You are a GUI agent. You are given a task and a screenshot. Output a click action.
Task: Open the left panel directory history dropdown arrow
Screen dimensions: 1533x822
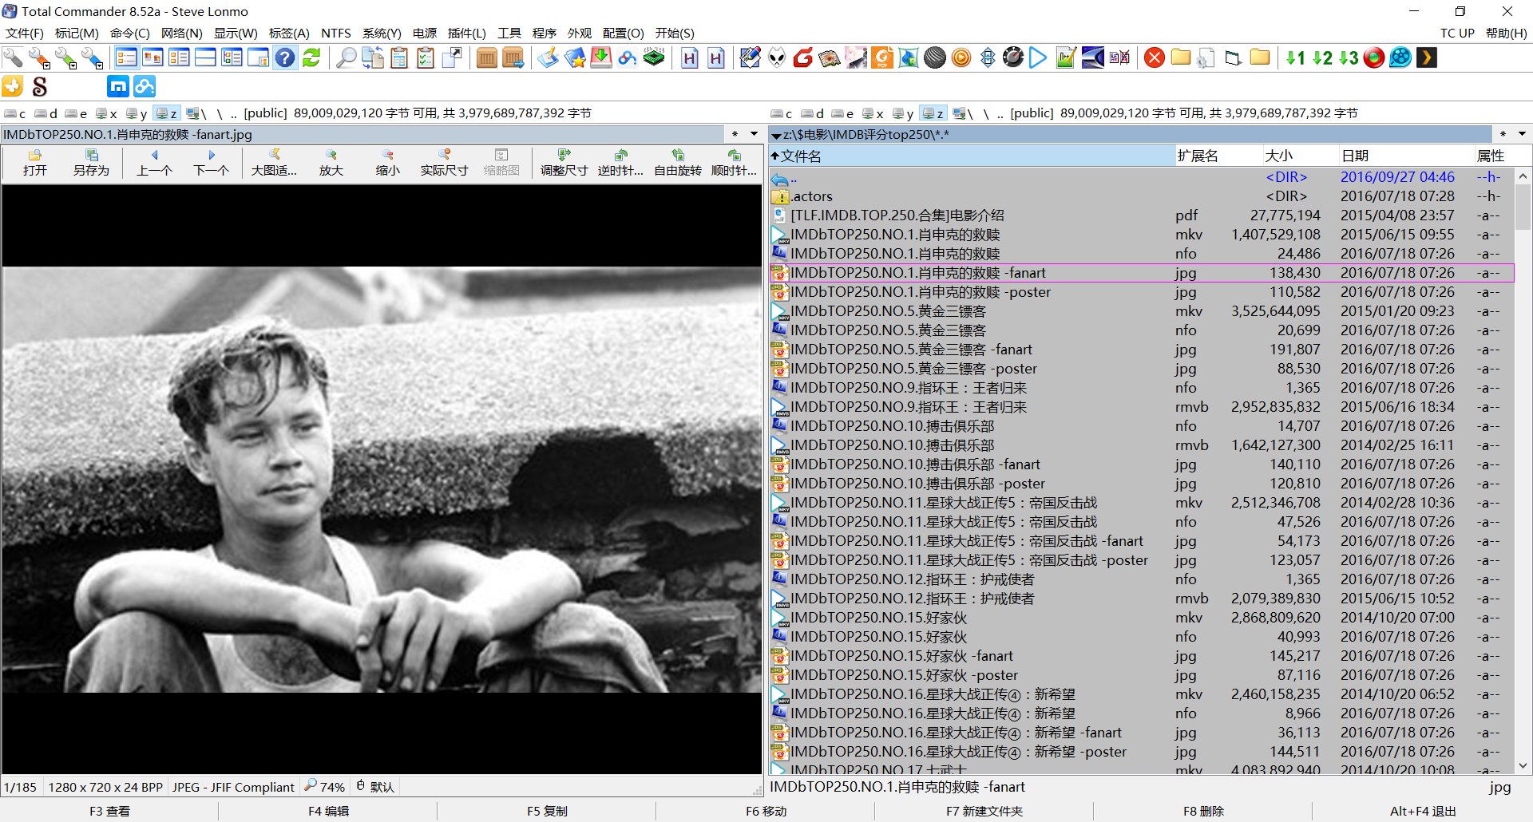pyautogui.click(x=754, y=134)
